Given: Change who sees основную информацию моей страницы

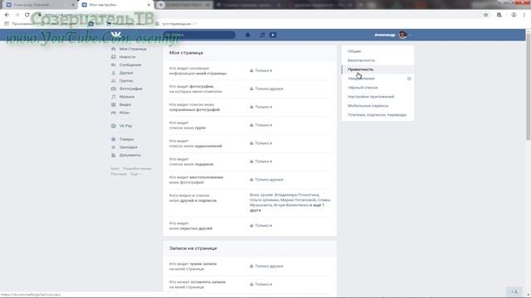Looking at the screenshot, I should point(261,70).
